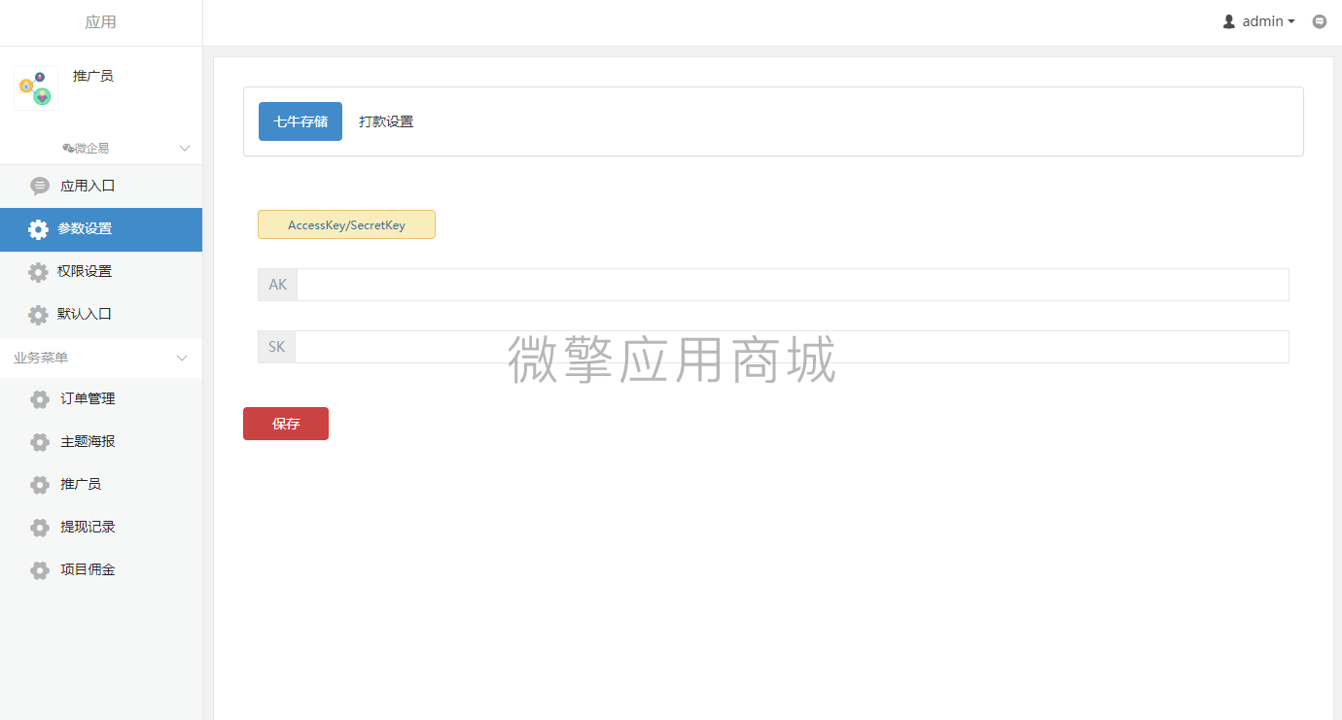Click the gear icon beside the 推广员 menu item
The width and height of the screenshot is (1342, 720).
pyautogui.click(x=40, y=485)
